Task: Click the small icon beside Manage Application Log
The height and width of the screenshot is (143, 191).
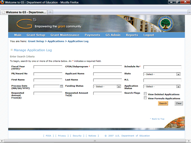Action: tap(12, 50)
